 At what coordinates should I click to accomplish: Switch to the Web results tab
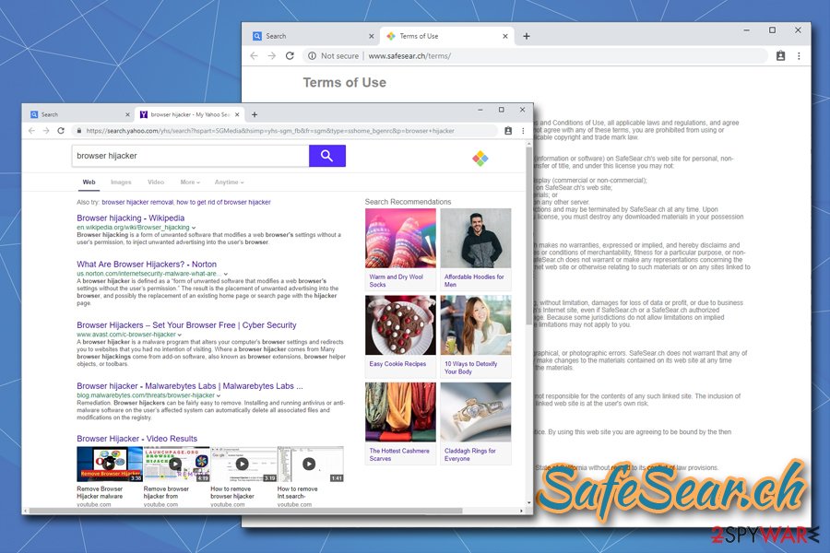coord(89,182)
